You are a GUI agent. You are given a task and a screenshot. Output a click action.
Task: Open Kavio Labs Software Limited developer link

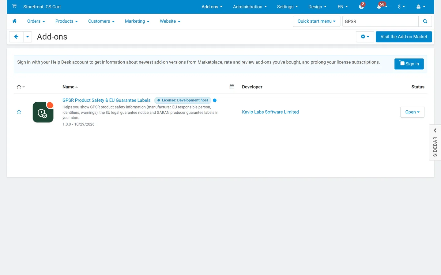[270, 112]
